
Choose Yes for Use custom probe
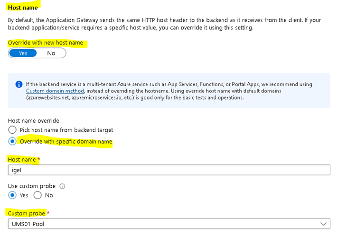tap(12, 195)
